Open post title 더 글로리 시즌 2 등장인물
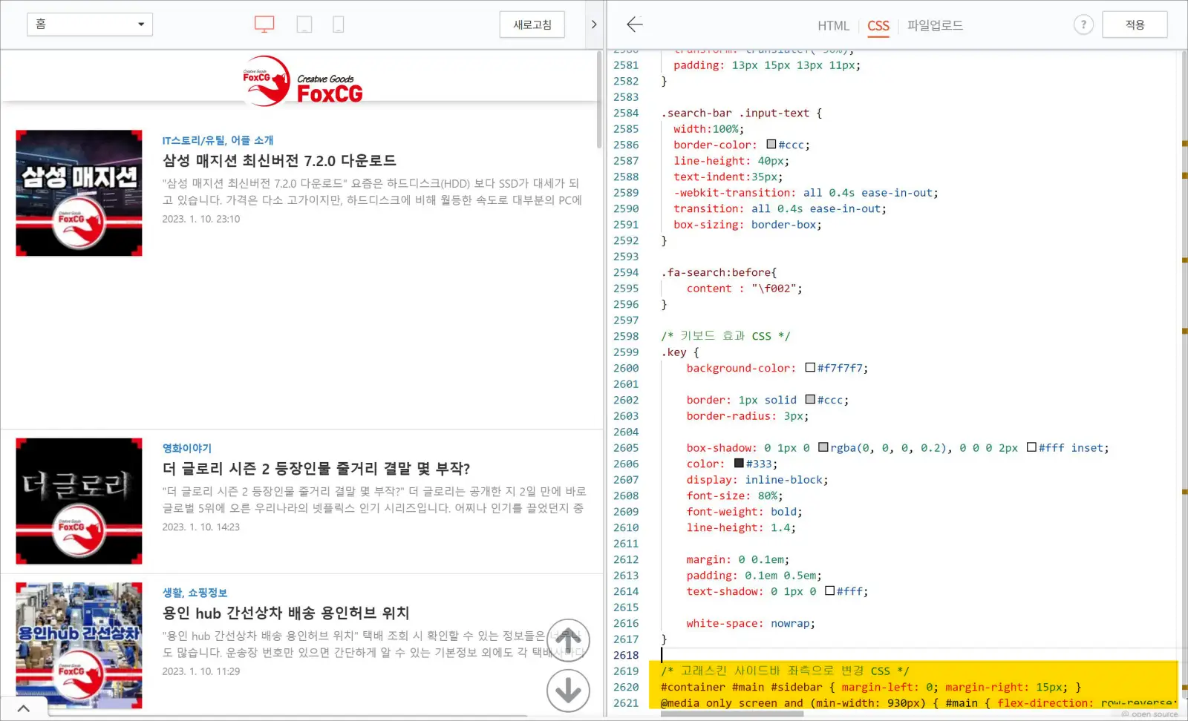 click(316, 468)
